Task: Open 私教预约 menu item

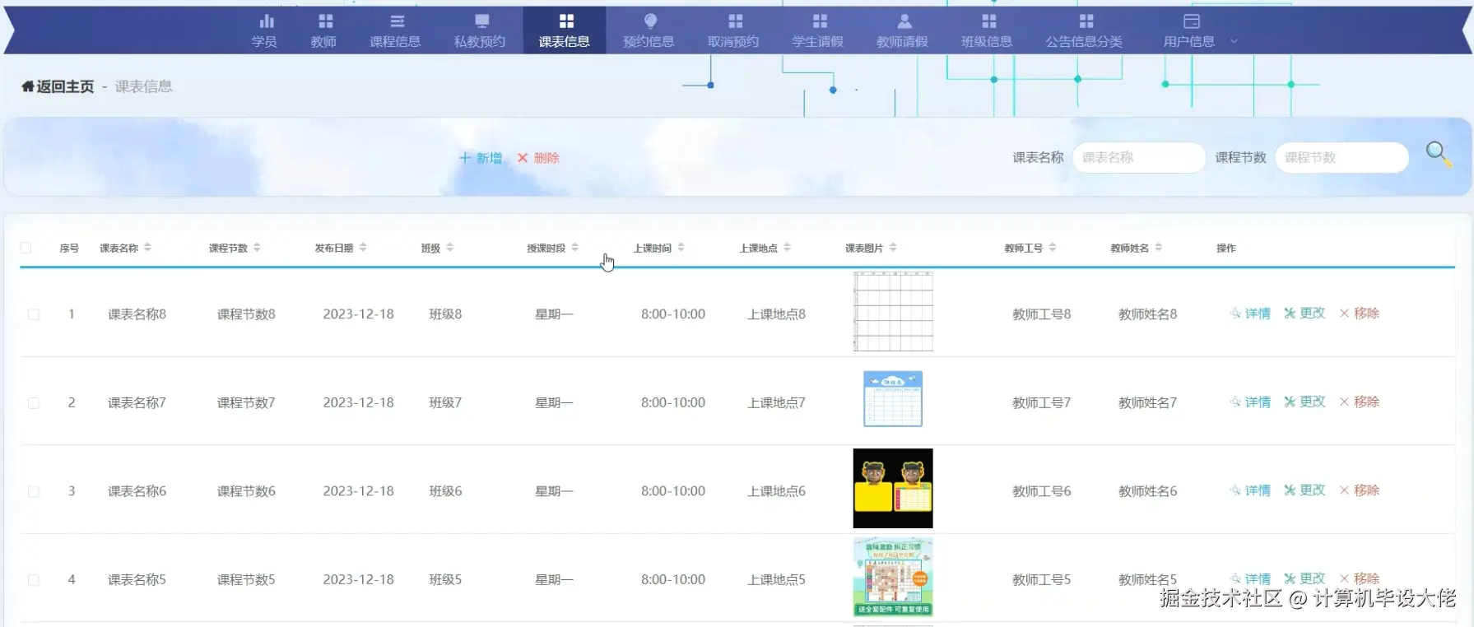Action: (480, 31)
